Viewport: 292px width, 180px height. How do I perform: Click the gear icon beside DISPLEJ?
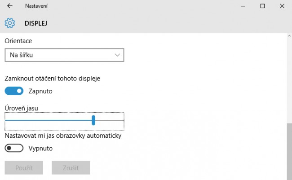[x=10, y=23]
